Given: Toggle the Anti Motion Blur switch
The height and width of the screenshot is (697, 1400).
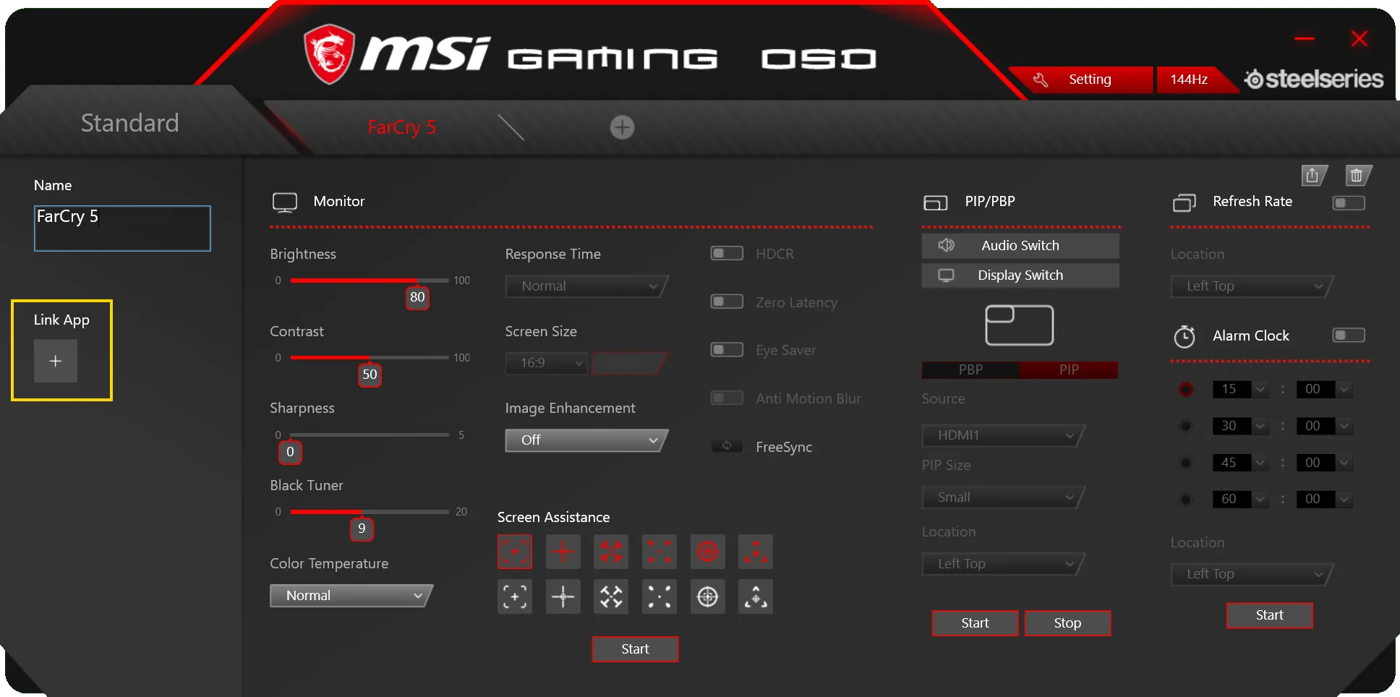Looking at the screenshot, I should pos(727,398).
